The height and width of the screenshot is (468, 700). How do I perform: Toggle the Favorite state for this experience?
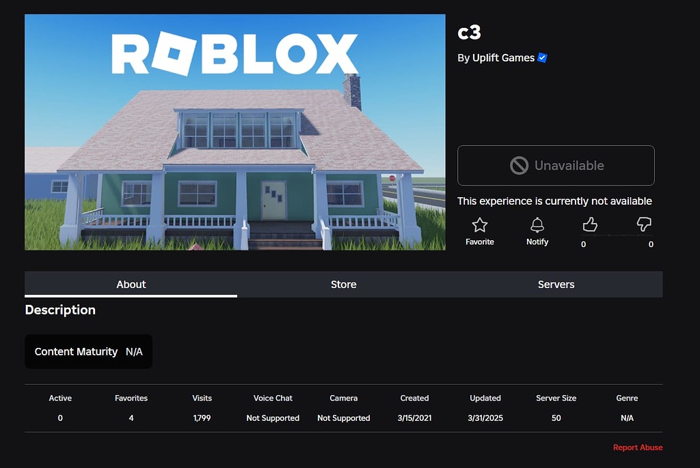coord(479,232)
